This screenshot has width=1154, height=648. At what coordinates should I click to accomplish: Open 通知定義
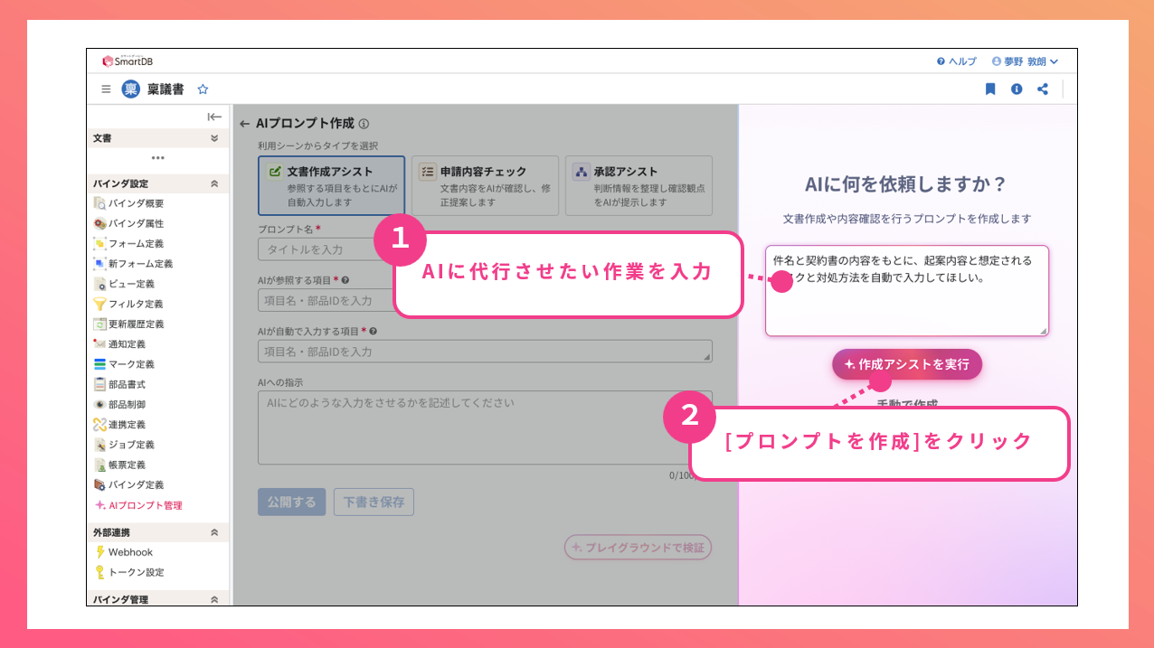[x=119, y=344]
